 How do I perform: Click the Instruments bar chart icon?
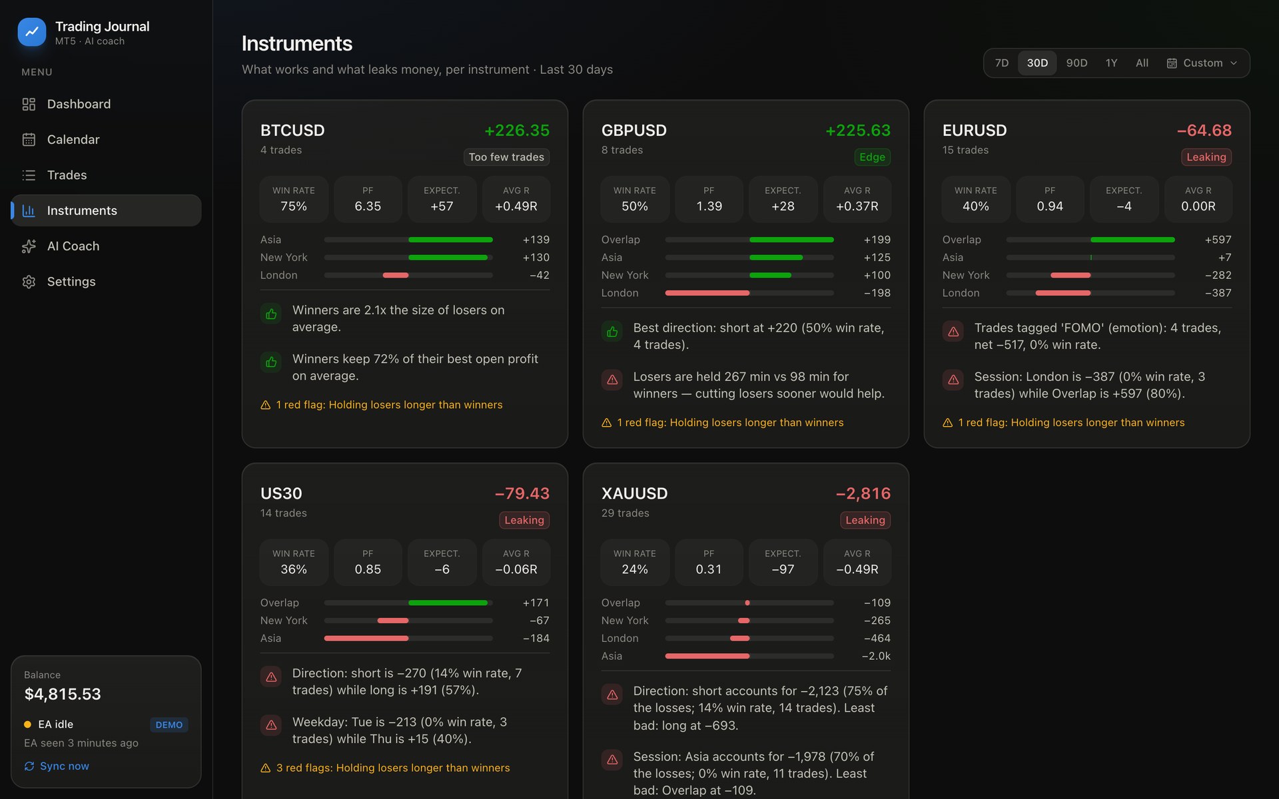click(x=29, y=210)
